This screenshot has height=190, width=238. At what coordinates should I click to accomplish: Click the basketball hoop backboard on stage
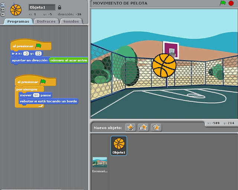click(x=171, y=50)
